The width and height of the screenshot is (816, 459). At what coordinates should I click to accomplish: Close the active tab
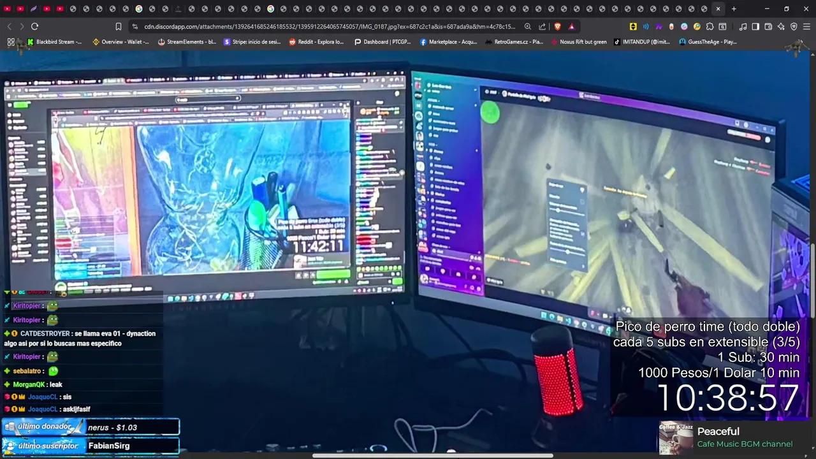718,9
